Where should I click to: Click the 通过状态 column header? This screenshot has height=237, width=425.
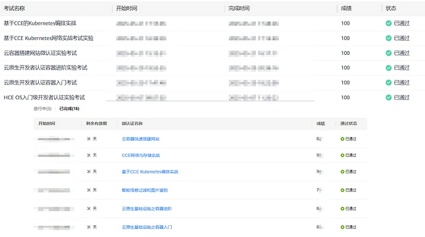349,123
